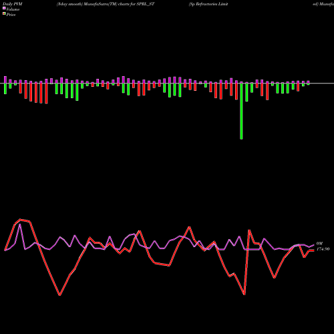Click the Price legend color swatch
Image resolution: width=334 pixels, height=334 pixels.
coord(4,14)
